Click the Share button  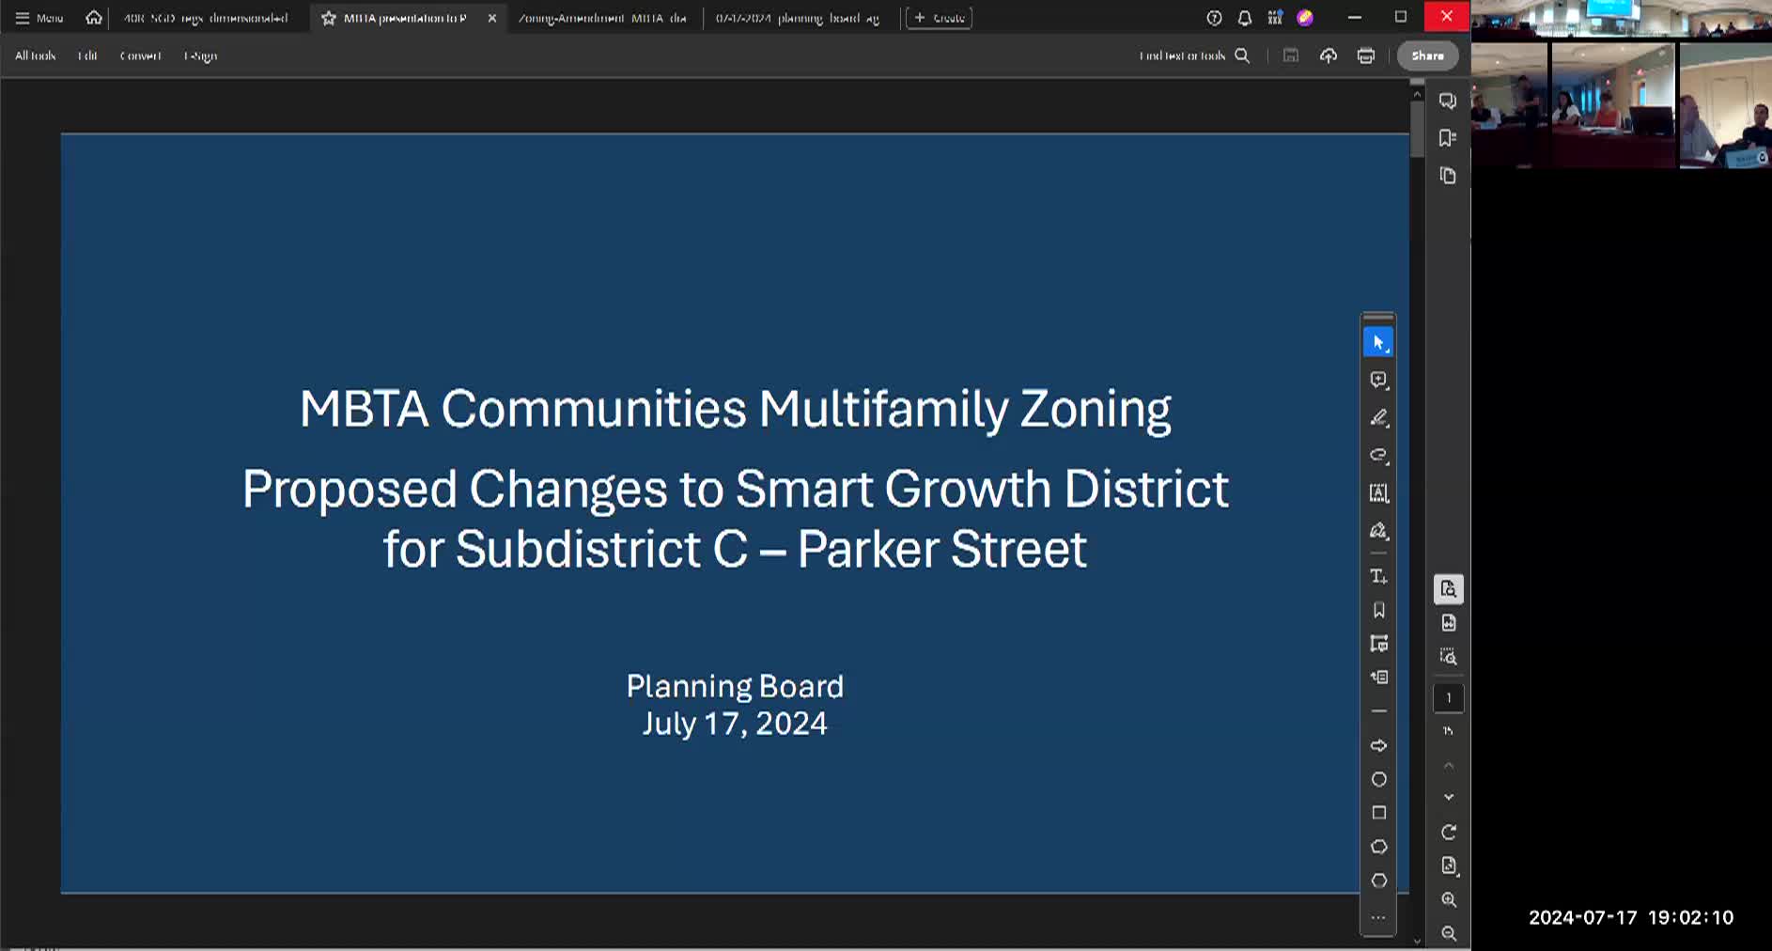[x=1427, y=55]
